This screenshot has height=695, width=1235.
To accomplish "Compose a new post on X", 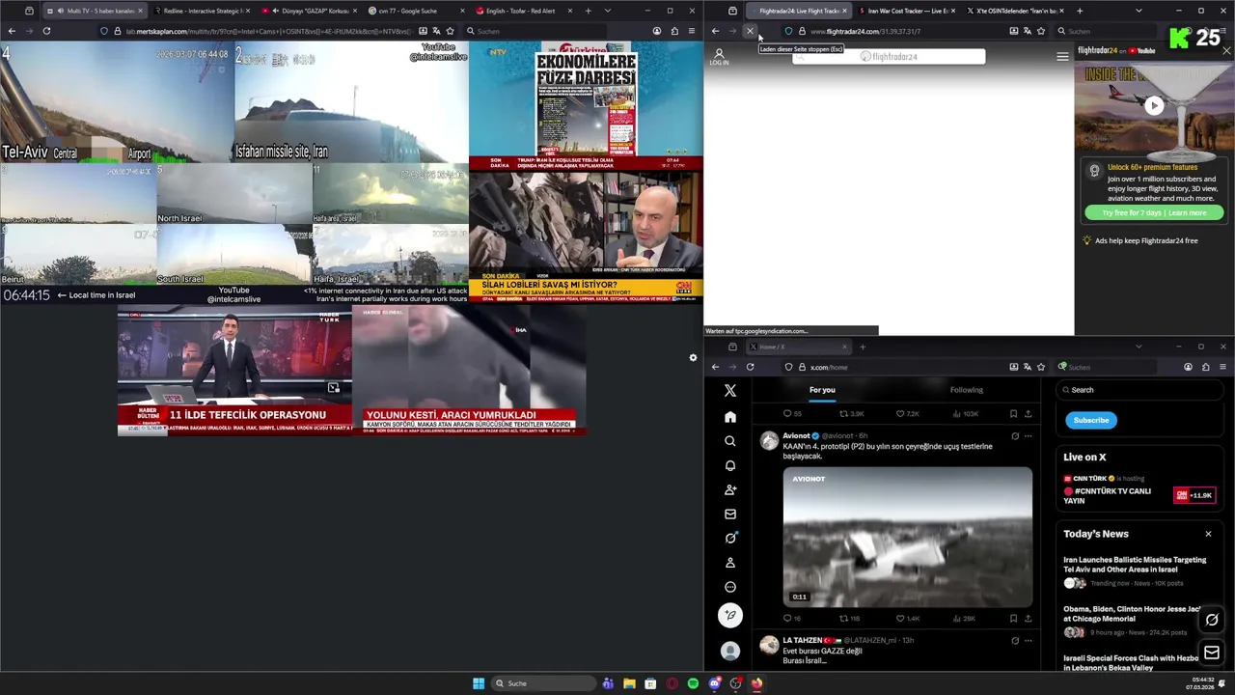I will (x=730, y=615).
